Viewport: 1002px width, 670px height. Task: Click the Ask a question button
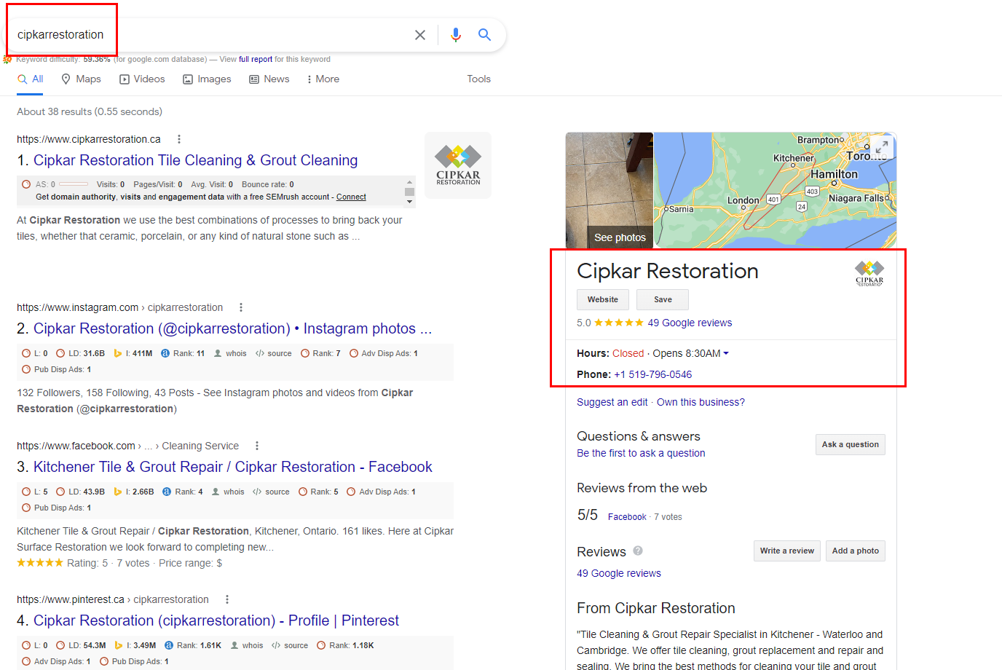tap(851, 445)
